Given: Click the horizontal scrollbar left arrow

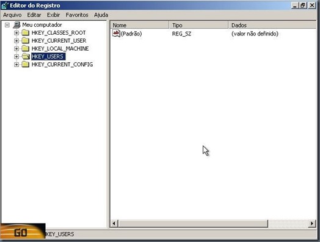Looking at the screenshot, I should point(114,224).
